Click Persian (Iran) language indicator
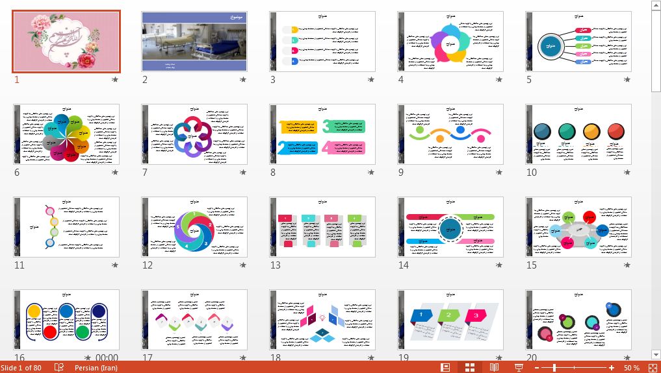This screenshot has height=373, width=661. click(x=97, y=368)
